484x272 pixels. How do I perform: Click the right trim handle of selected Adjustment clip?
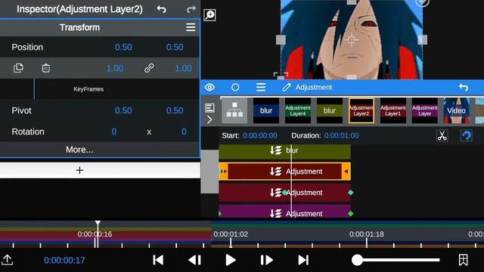346,172
